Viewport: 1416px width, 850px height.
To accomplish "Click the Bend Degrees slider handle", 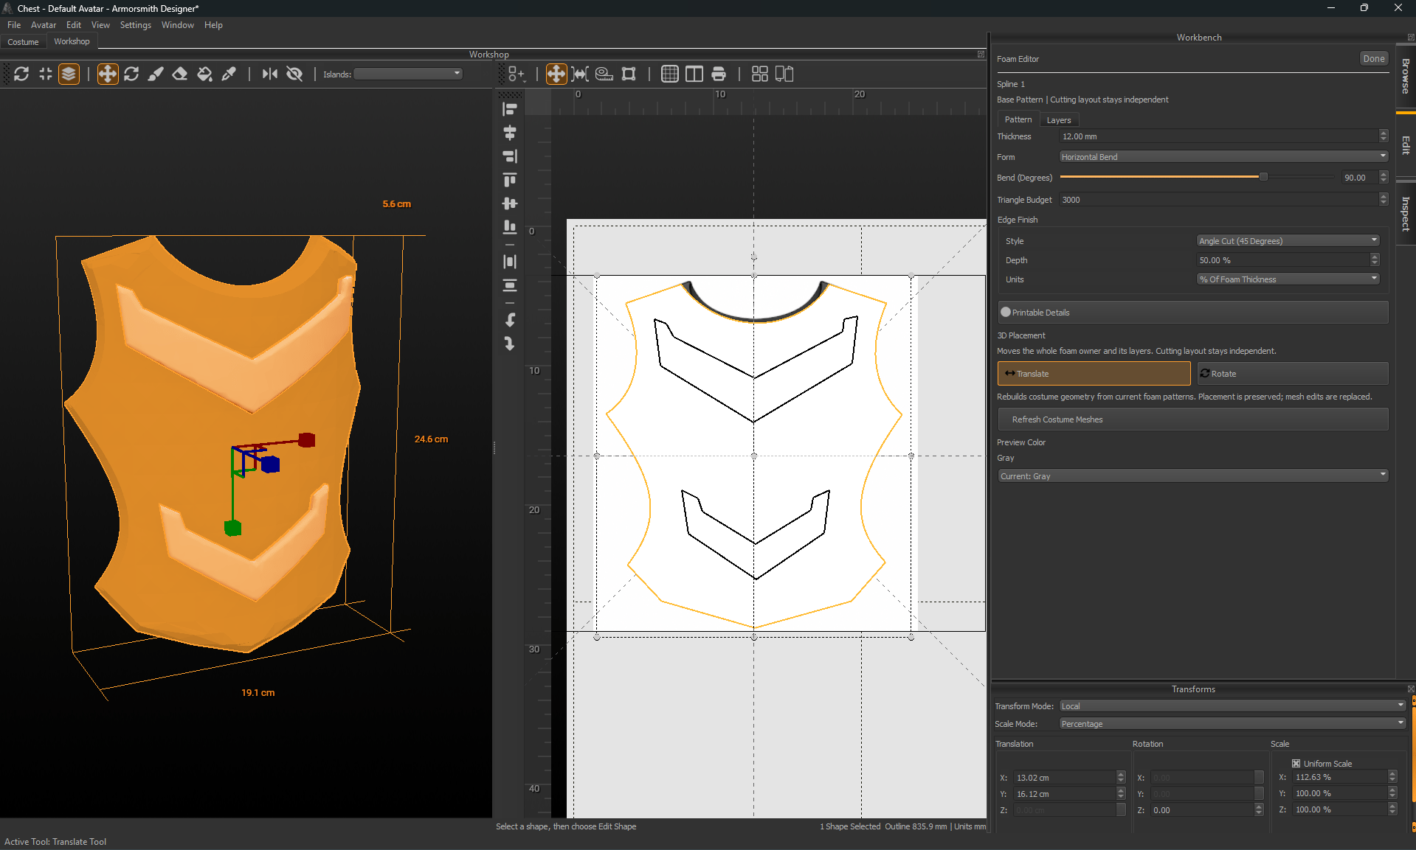I will click(1263, 177).
